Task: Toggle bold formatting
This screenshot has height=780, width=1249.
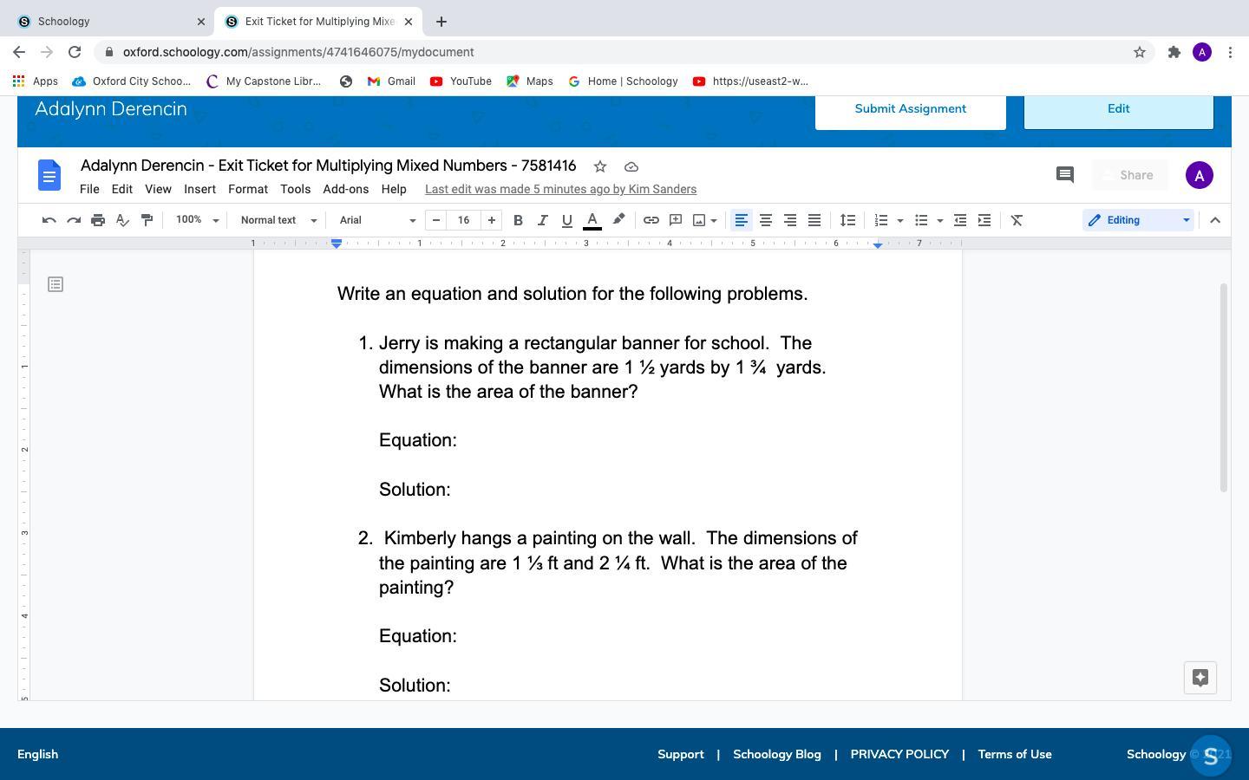Action: coord(518,220)
